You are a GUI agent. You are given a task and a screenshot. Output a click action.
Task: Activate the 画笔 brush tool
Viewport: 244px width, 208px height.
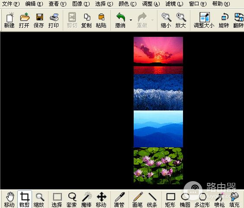point(138,199)
